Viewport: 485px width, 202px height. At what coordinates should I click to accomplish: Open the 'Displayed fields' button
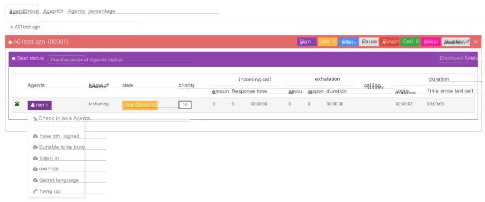click(x=453, y=58)
